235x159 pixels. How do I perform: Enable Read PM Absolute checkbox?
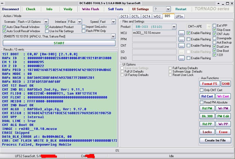[x=202, y=102]
